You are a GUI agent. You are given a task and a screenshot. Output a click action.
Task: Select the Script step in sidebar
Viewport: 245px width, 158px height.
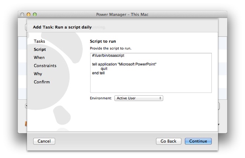point(40,49)
